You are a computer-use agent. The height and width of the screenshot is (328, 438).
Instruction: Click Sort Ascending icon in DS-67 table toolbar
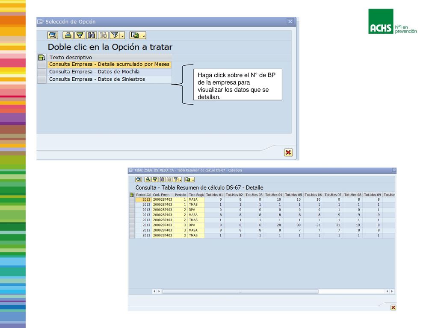click(x=148, y=179)
